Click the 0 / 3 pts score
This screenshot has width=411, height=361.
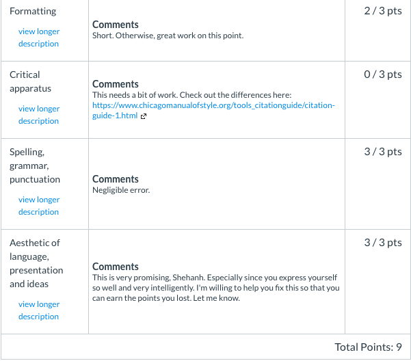(x=383, y=75)
